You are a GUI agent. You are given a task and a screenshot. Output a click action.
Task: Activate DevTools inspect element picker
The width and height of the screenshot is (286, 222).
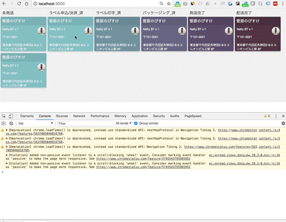pos(3,116)
